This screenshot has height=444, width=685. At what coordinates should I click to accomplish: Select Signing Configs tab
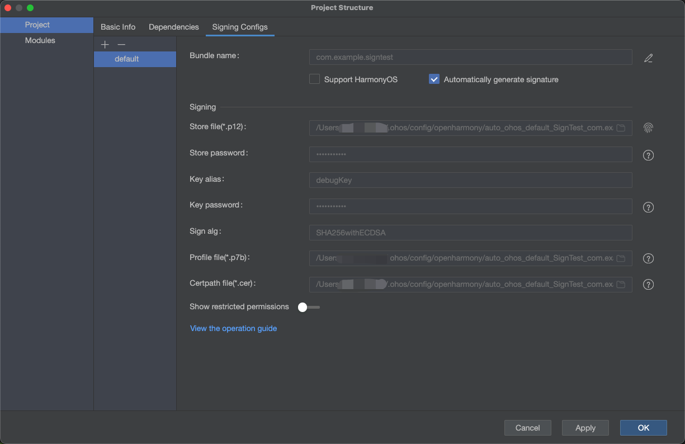pos(240,27)
